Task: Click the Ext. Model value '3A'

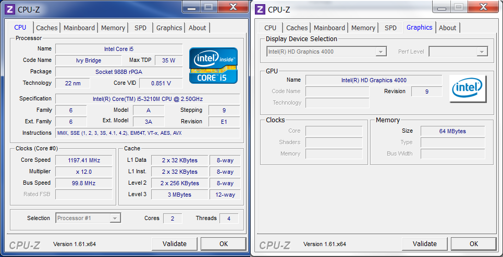Action: pyautogui.click(x=149, y=122)
